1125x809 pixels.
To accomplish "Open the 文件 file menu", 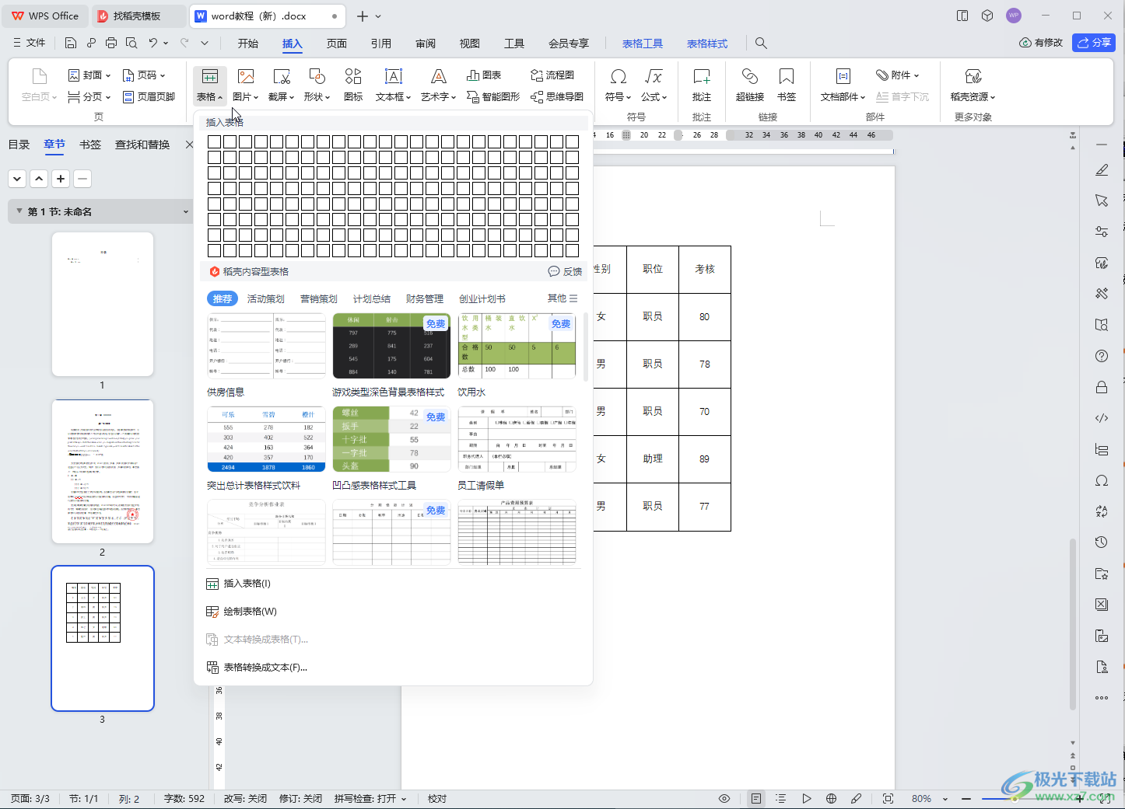I will click(30, 43).
